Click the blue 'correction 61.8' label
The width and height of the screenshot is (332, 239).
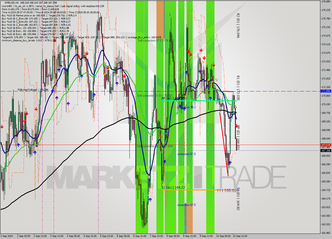pyautogui.click(x=186, y=154)
